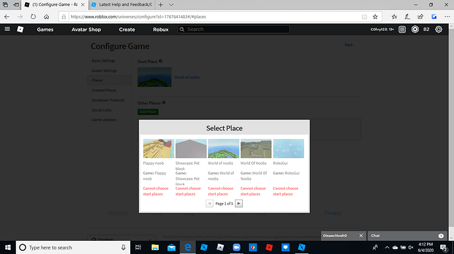Click the Start Place help icon
Viewport: 454px width, 254px height.
161,61
